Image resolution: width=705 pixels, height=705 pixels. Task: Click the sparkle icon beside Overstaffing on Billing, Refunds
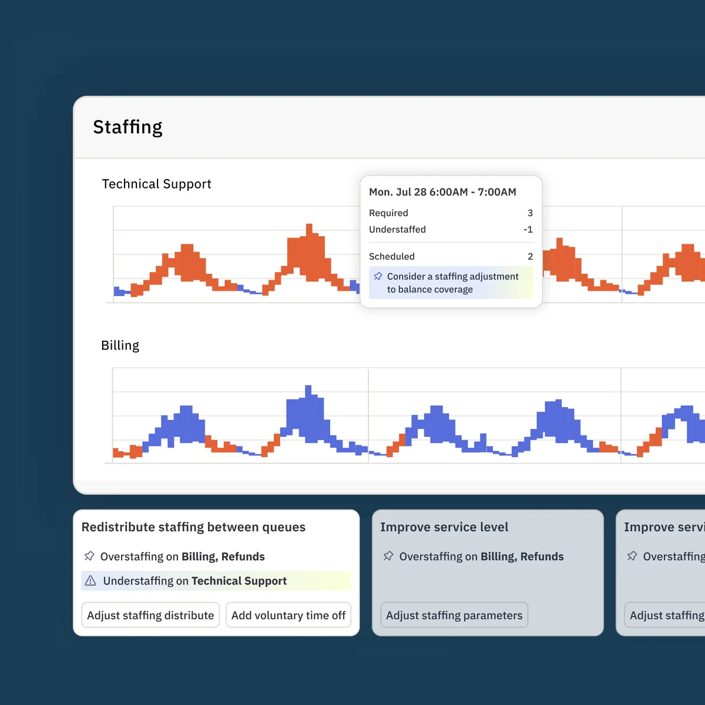coord(89,556)
